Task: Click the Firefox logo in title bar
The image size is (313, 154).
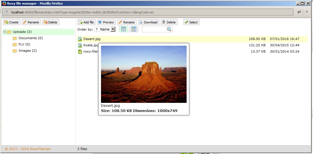Action: click(x=4, y=3)
